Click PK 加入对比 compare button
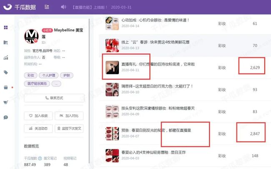 tap(69, 116)
